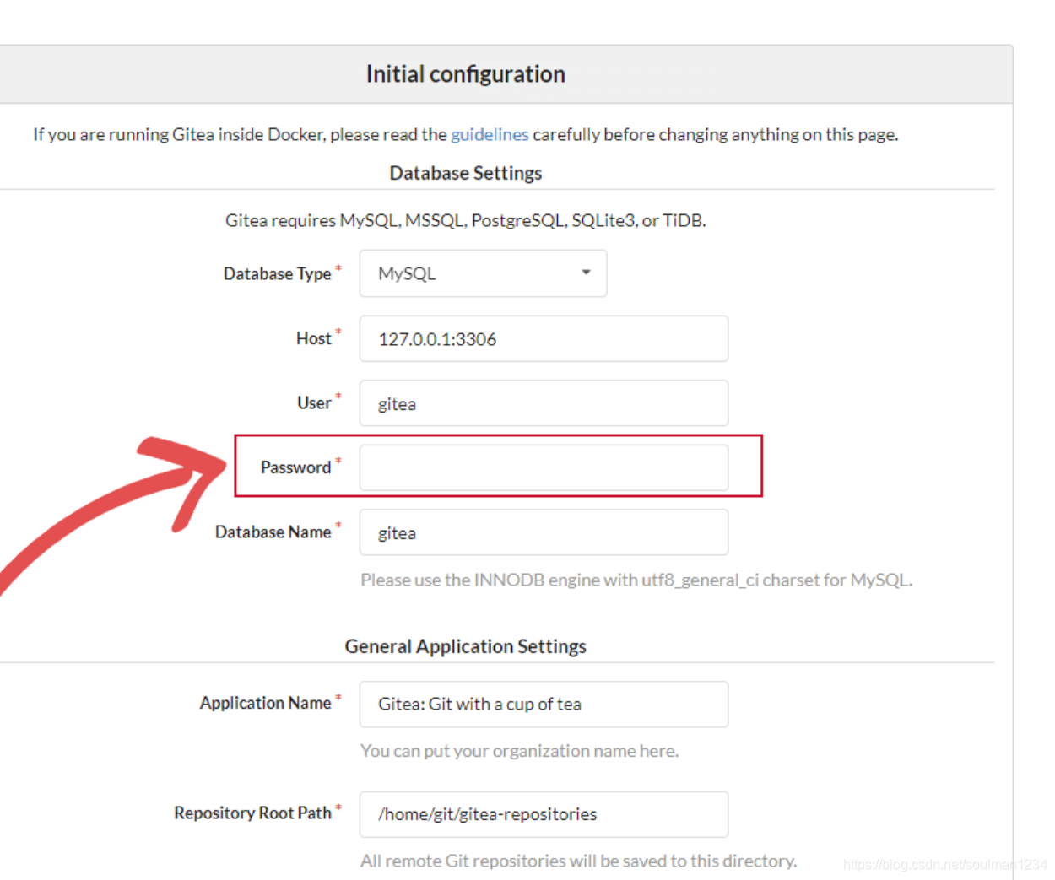Click the Application Name label

265,703
